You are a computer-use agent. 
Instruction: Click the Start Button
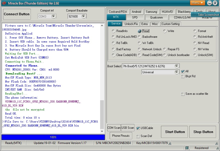(x=175, y=132)
